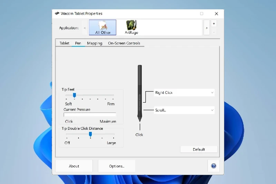The height and width of the screenshot is (184, 276).
Task: Click the Wacom pen icon in title bar
Action: pyautogui.click(x=57, y=13)
